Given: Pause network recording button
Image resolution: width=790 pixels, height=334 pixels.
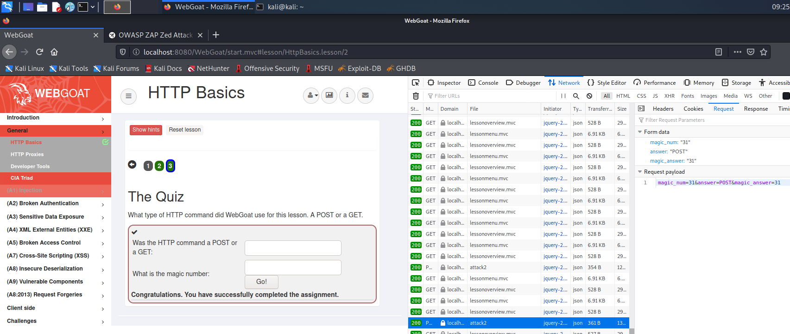Looking at the screenshot, I should coord(563,96).
